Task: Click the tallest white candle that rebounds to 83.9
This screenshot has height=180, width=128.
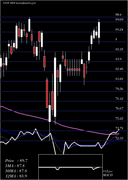Action: point(55,87)
